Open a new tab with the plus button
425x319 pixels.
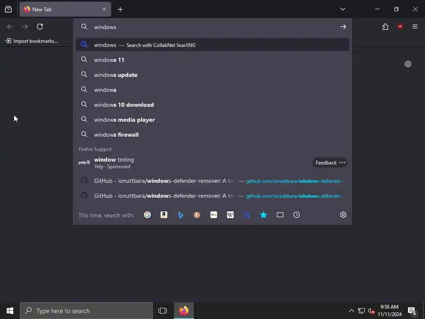coord(120,10)
